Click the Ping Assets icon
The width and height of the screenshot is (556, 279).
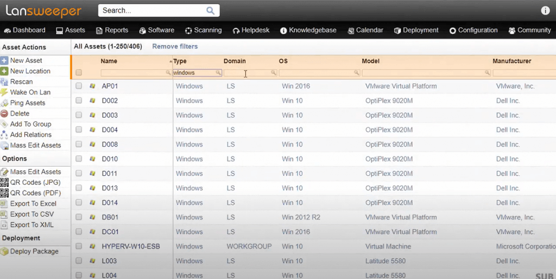point(4,103)
